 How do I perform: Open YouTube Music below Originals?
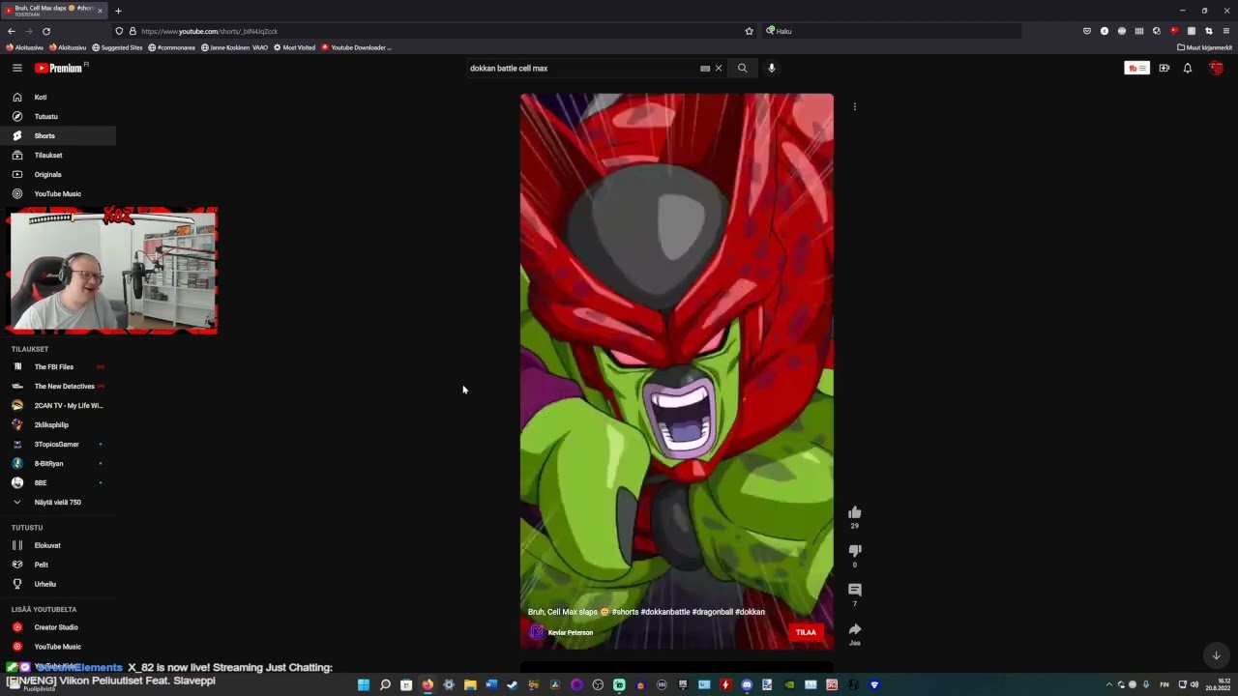58,193
